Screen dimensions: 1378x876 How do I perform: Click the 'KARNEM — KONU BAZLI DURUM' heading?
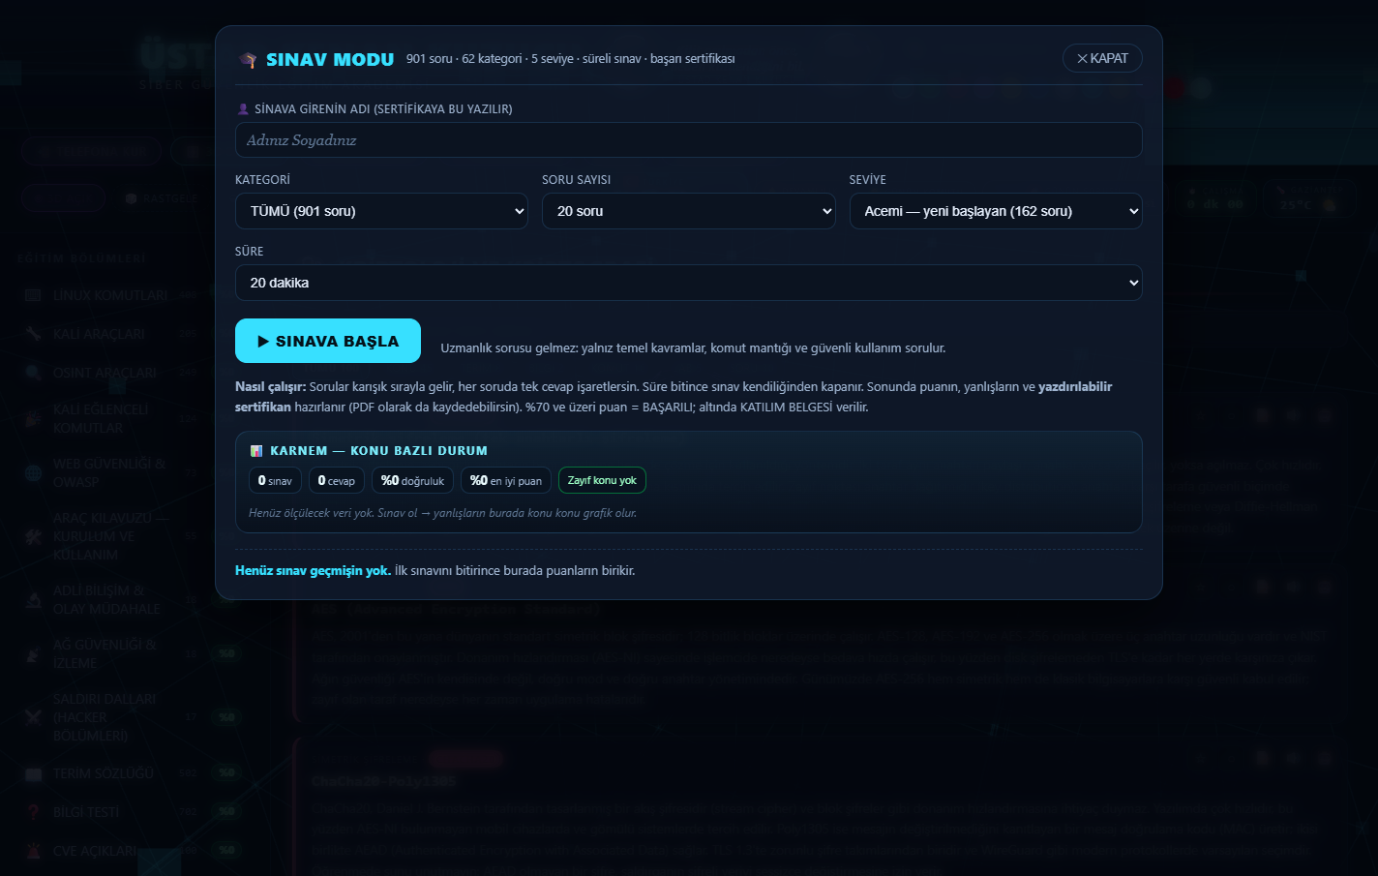click(378, 451)
